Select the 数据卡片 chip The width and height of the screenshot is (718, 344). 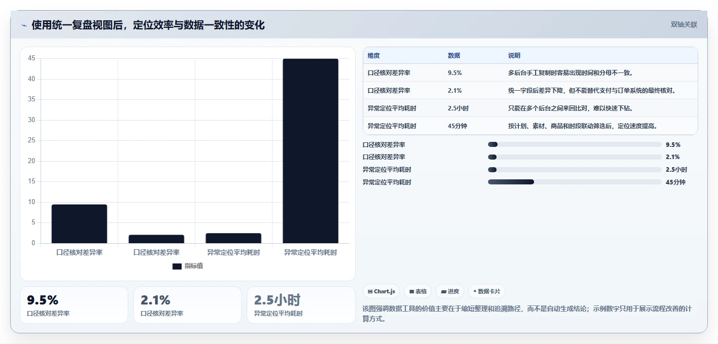[487, 291]
